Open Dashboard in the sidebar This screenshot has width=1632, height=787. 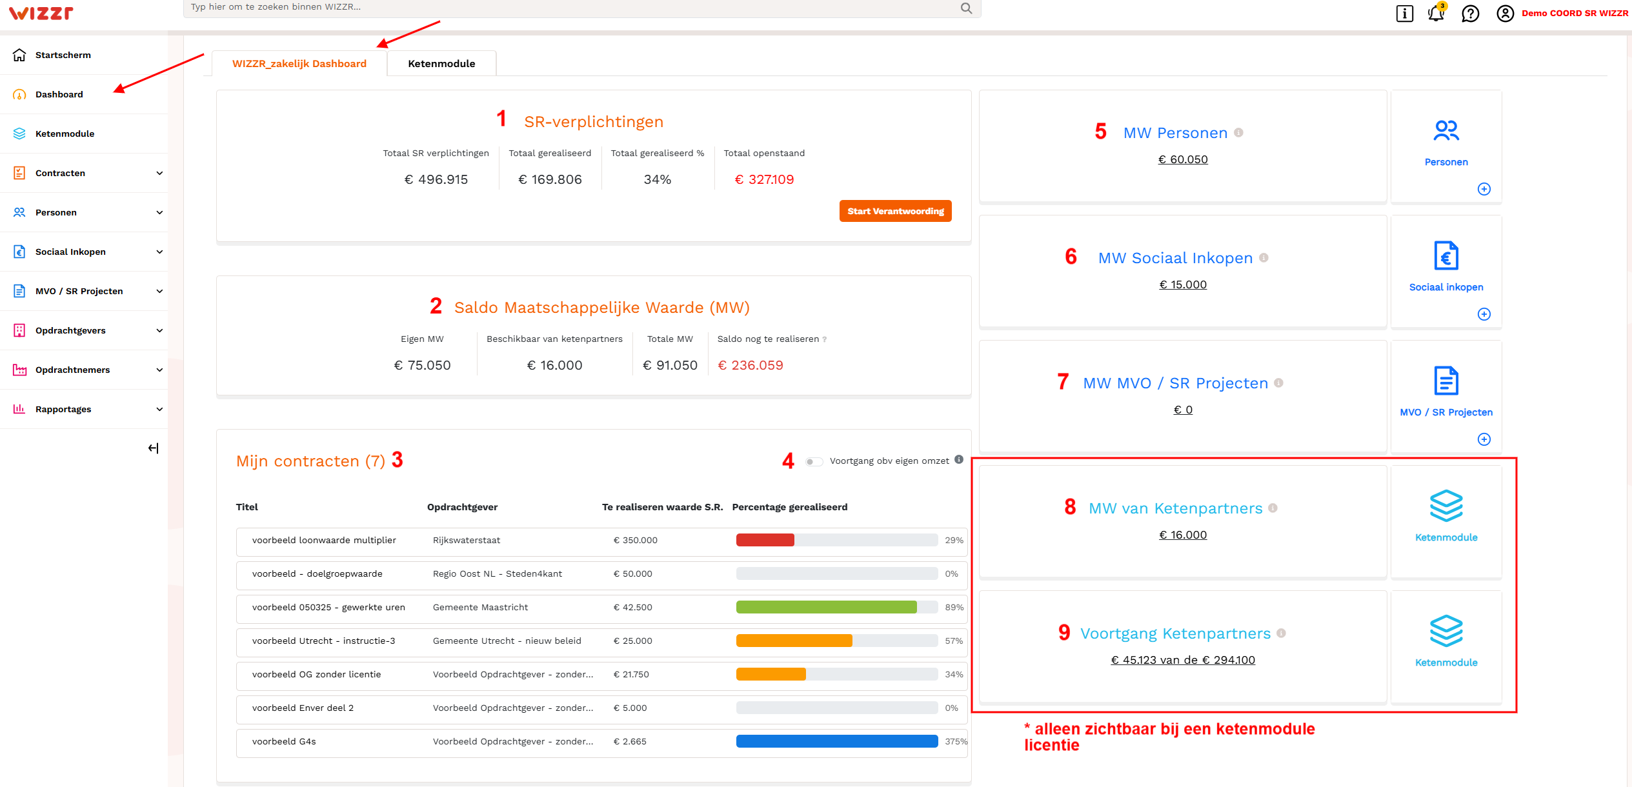point(84,94)
